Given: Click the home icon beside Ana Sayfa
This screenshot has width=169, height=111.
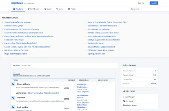Looking at the screenshot, I should point(14,9).
